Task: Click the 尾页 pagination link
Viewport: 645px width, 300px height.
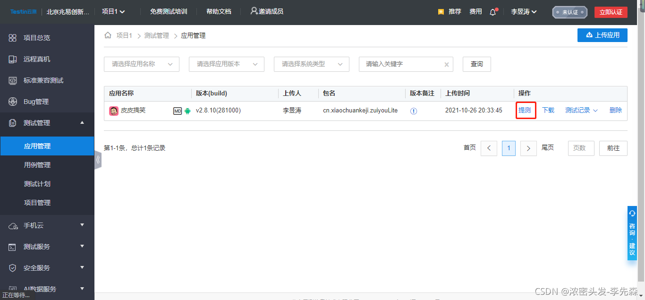Action: tap(548, 148)
